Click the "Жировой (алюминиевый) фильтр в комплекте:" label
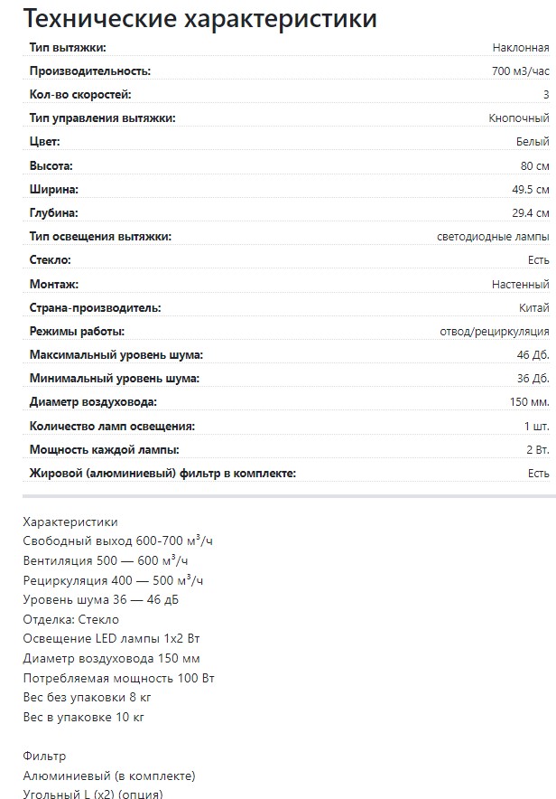 [162, 473]
